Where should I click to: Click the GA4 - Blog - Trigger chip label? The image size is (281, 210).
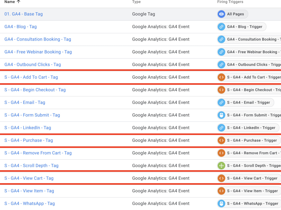[x=245, y=27]
